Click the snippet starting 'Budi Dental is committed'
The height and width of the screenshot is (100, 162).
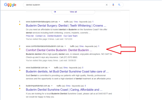[69, 77]
